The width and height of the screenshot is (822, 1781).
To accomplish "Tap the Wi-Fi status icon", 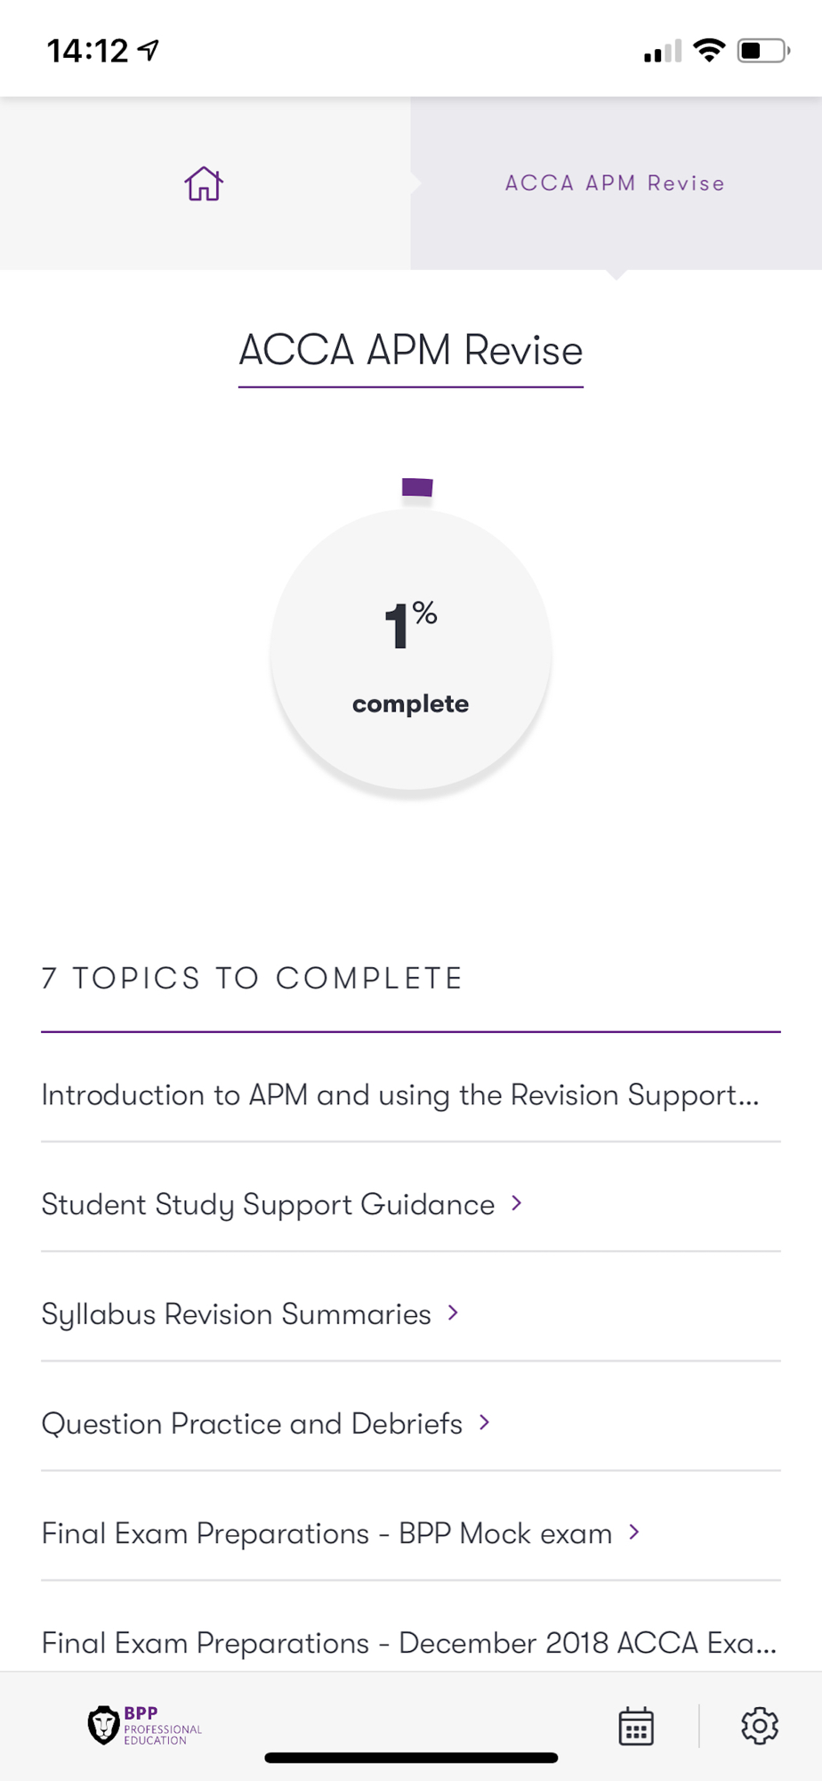I will 709,51.
